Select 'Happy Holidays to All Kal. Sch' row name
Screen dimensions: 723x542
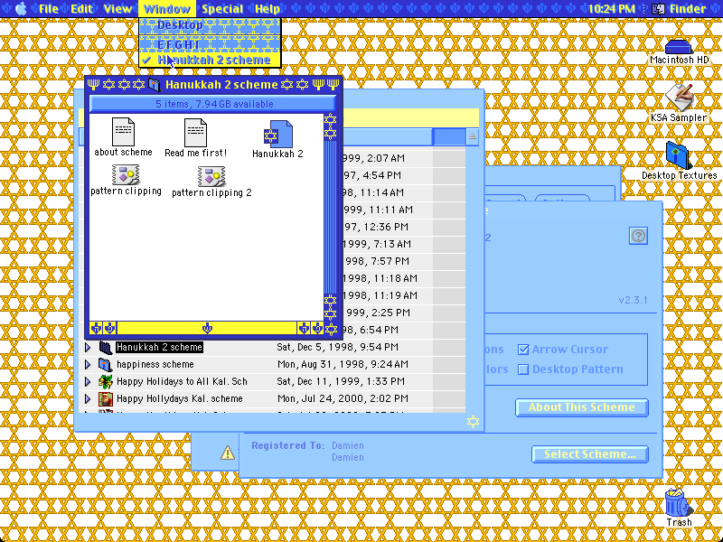click(182, 381)
